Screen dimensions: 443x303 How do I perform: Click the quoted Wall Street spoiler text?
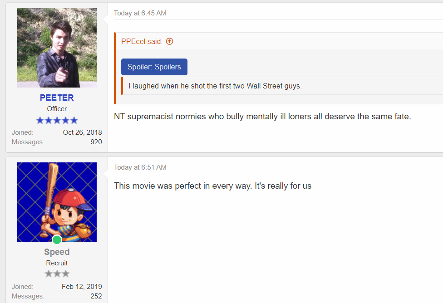215,86
